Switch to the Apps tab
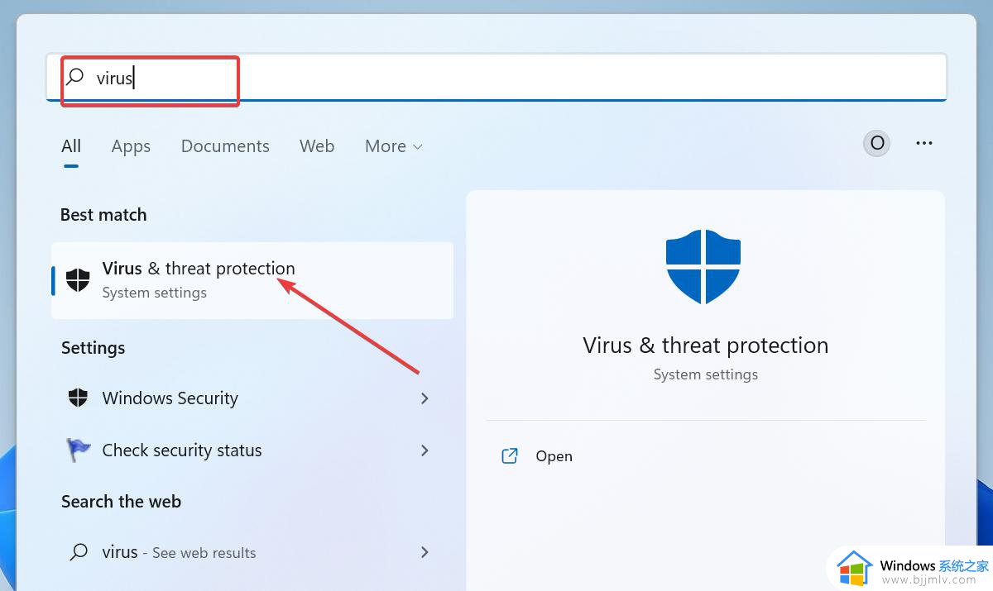This screenshot has height=591, width=993. [x=131, y=146]
